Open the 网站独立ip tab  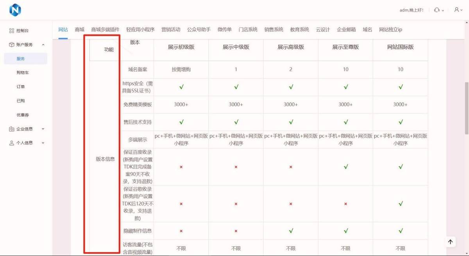click(390, 29)
